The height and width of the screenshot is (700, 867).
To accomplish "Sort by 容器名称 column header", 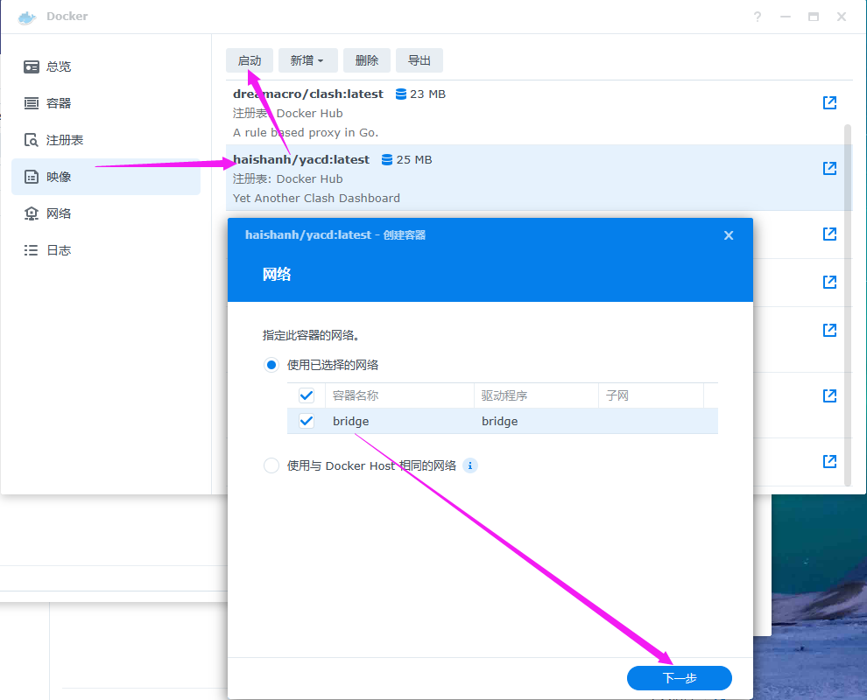I will click(399, 395).
